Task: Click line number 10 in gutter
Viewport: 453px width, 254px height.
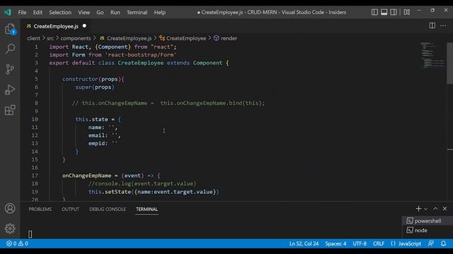Action: pos(35,119)
